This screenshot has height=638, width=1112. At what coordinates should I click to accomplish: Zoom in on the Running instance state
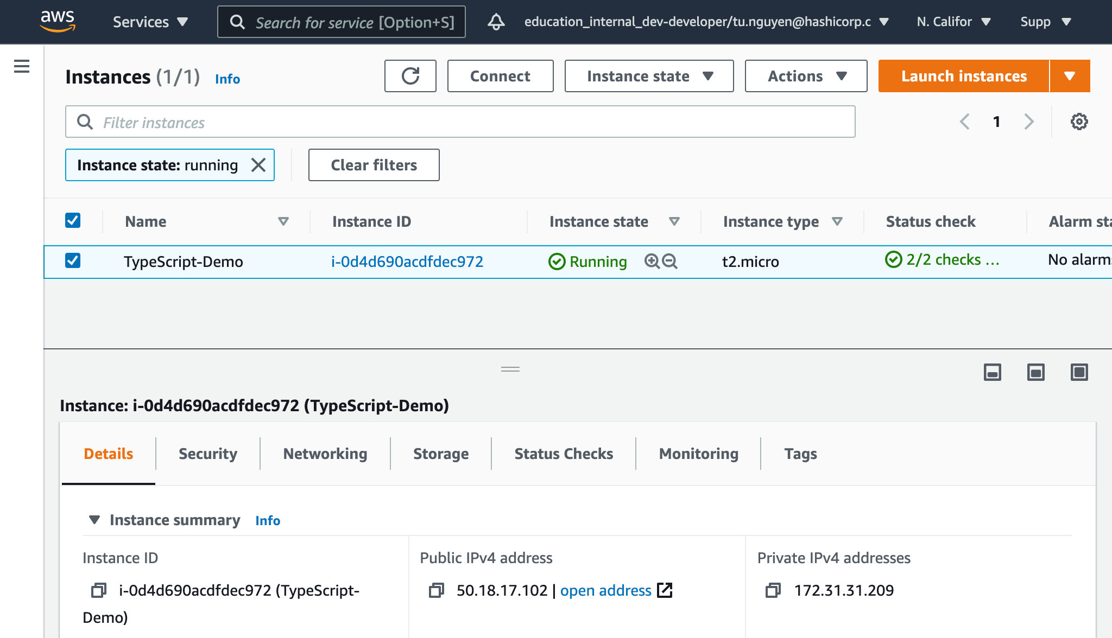(651, 261)
